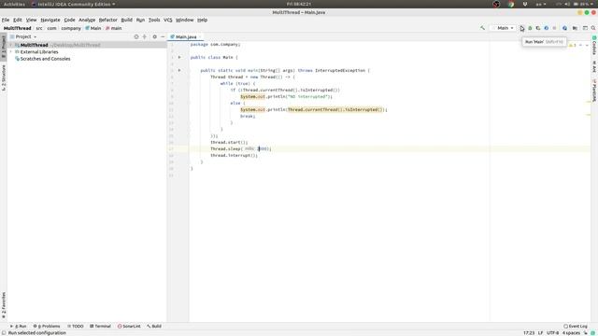Open the system volume and battery menu
This screenshot has width=598, height=336.
576,4
